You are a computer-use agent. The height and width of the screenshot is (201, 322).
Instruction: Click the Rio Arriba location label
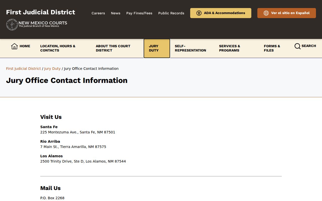pyautogui.click(x=50, y=141)
